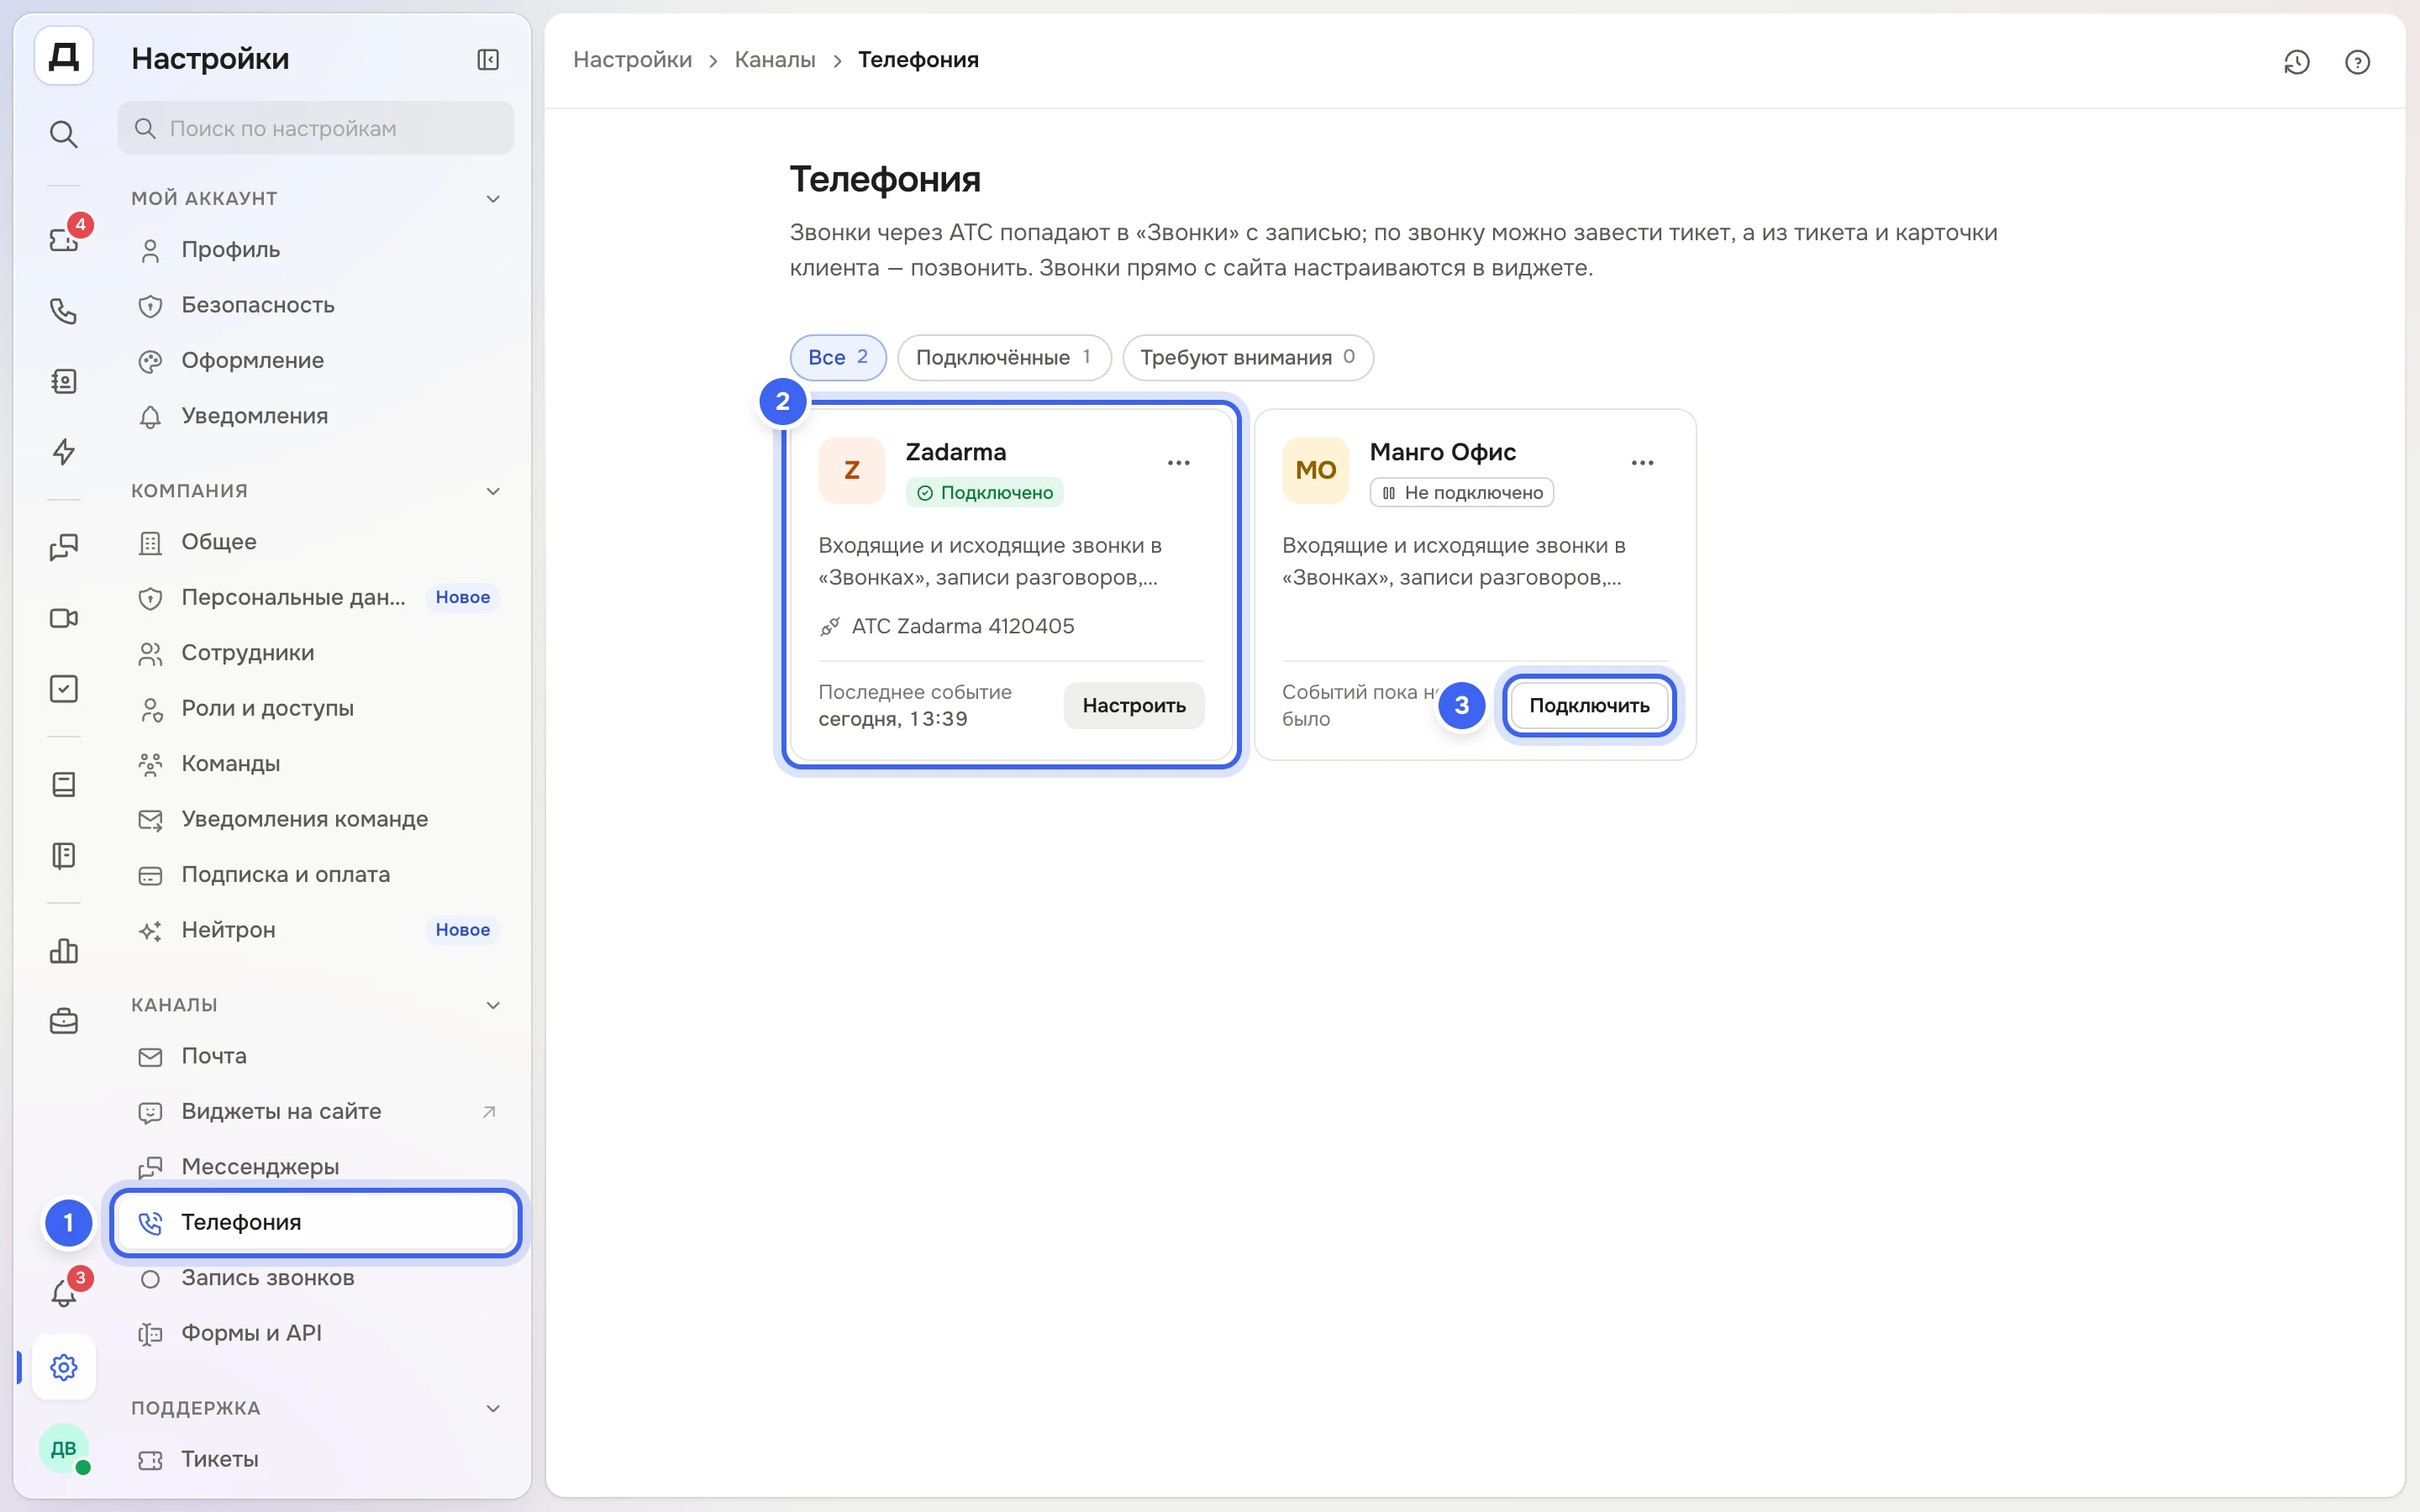2420x1512 pixels.
Task: Open Безопасность settings item
Action: (316, 305)
